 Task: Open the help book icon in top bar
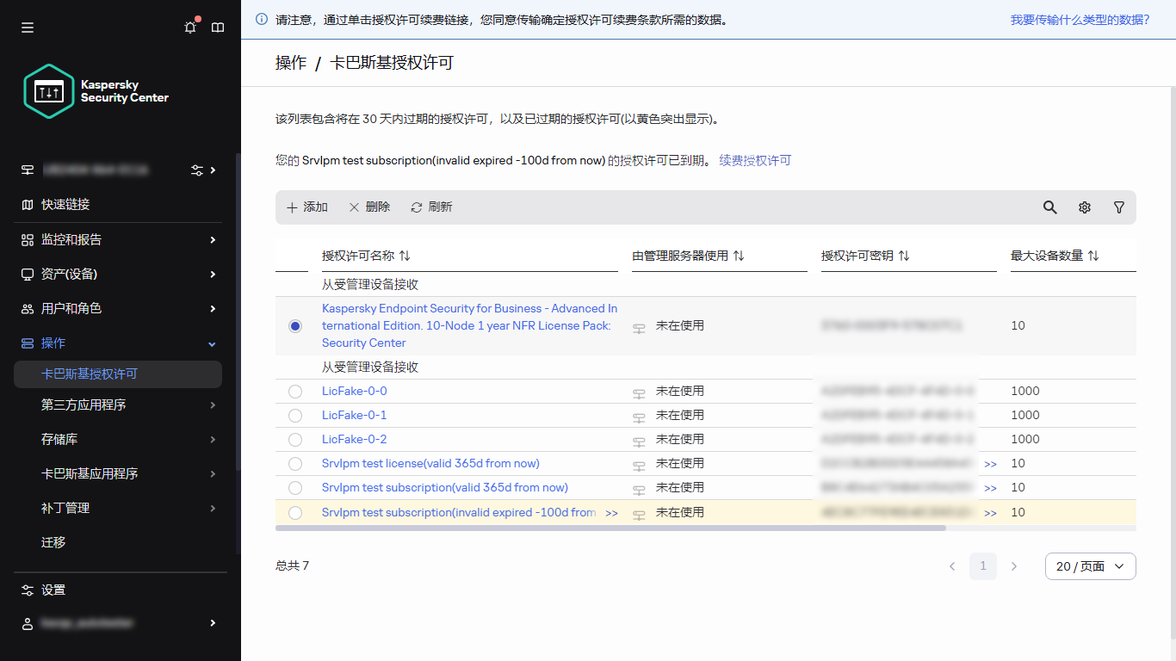pyautogui.click(x=218, y=27)
